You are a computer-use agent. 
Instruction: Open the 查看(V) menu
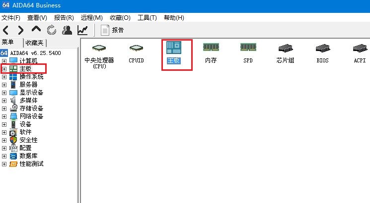point(37,18)
